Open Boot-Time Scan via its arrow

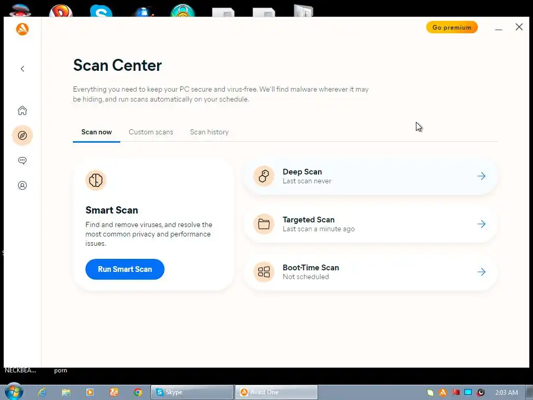481,272
